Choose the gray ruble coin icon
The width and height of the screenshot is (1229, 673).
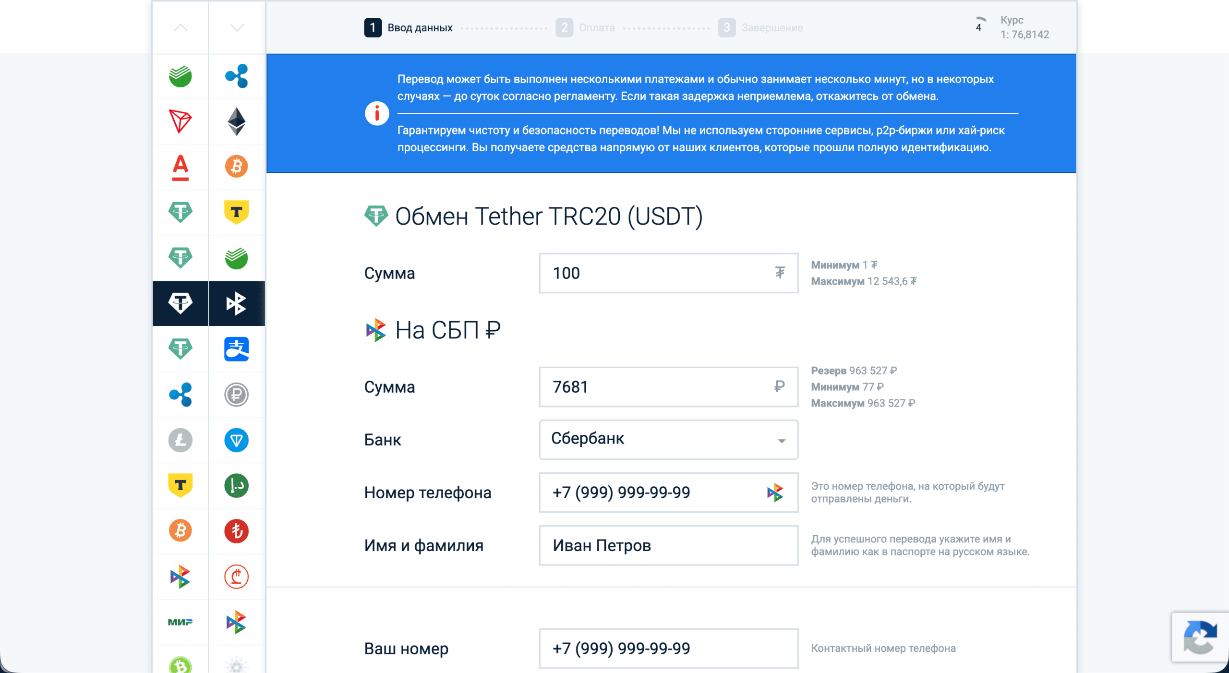(x=236, y=395)
